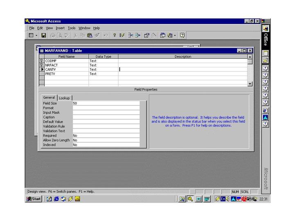Click the Data Type cell for PRETV
The image size is (295, 221).
click(104, 74)
